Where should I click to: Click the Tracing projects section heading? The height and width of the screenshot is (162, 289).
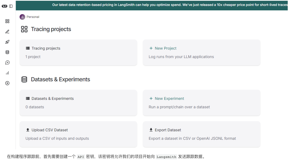point(51,29)
